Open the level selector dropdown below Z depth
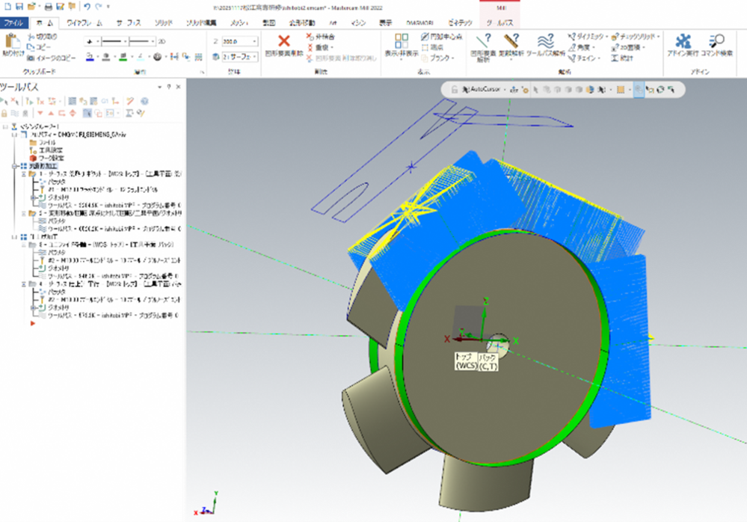This screenshot has width=747, height=522. (x=253, y=56)
